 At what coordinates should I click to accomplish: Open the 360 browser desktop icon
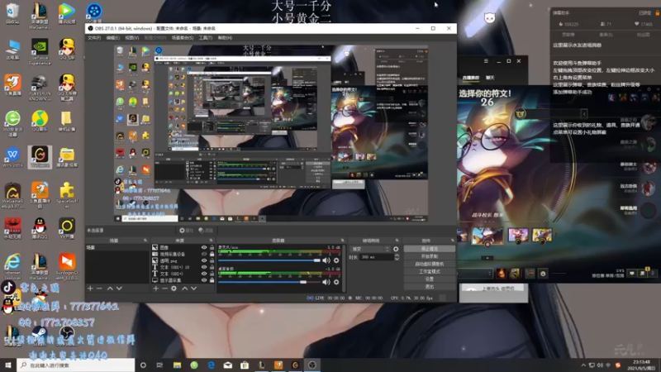[12, 124]
